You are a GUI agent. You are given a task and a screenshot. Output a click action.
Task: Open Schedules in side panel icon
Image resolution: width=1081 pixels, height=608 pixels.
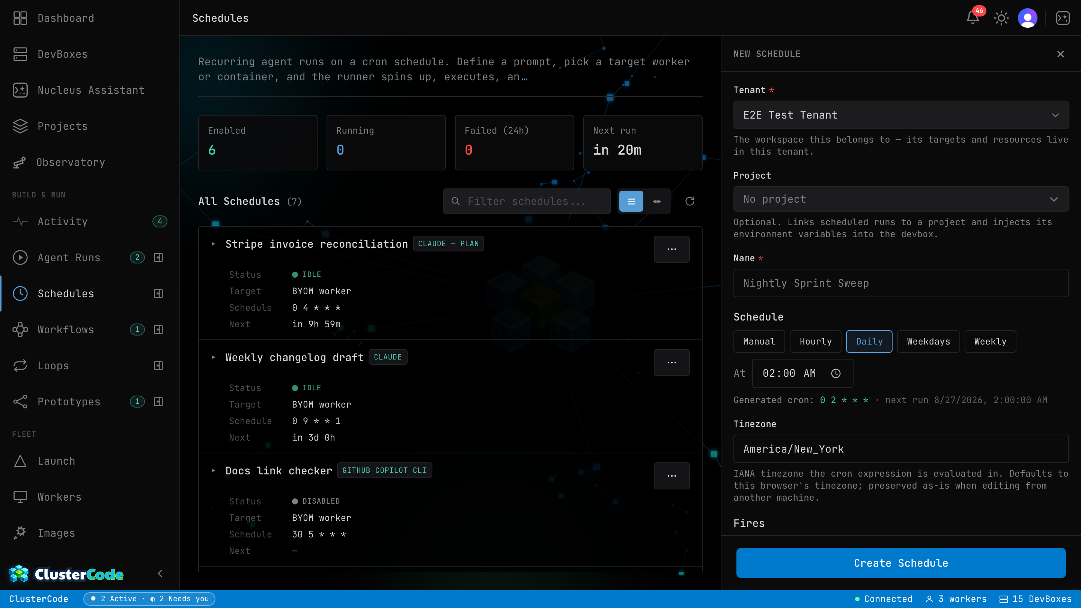coord(158,293)
